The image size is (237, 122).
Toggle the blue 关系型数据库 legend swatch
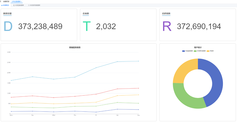point(184,51)
